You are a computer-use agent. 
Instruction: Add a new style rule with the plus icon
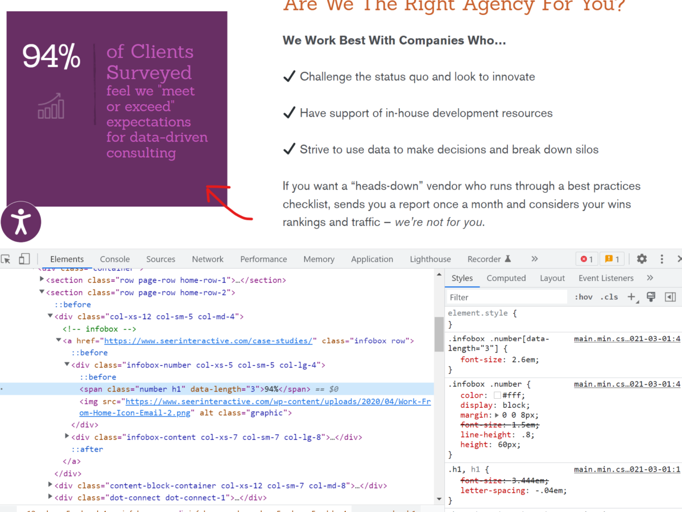632,296
